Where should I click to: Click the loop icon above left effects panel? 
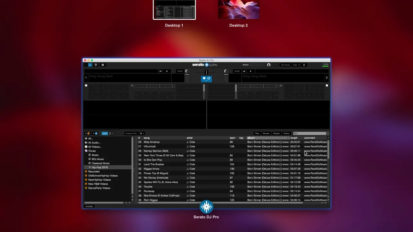[x=132, y=86]
